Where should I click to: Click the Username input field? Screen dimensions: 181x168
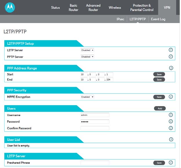[x=95, y=115]
